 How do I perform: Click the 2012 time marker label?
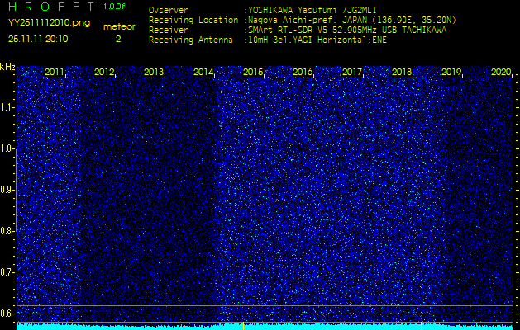click(x=104, y=72)
